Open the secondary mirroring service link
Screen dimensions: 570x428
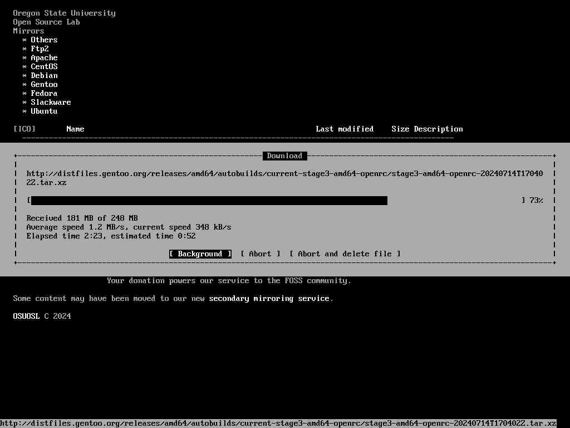pos(269,299)
